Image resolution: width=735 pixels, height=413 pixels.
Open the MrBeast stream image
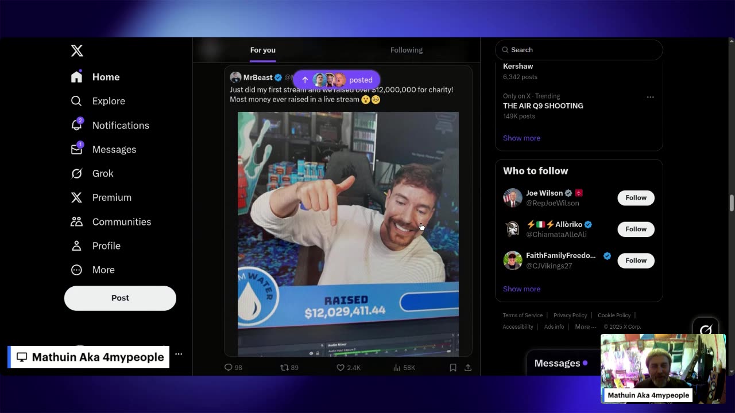coord(348,233)
